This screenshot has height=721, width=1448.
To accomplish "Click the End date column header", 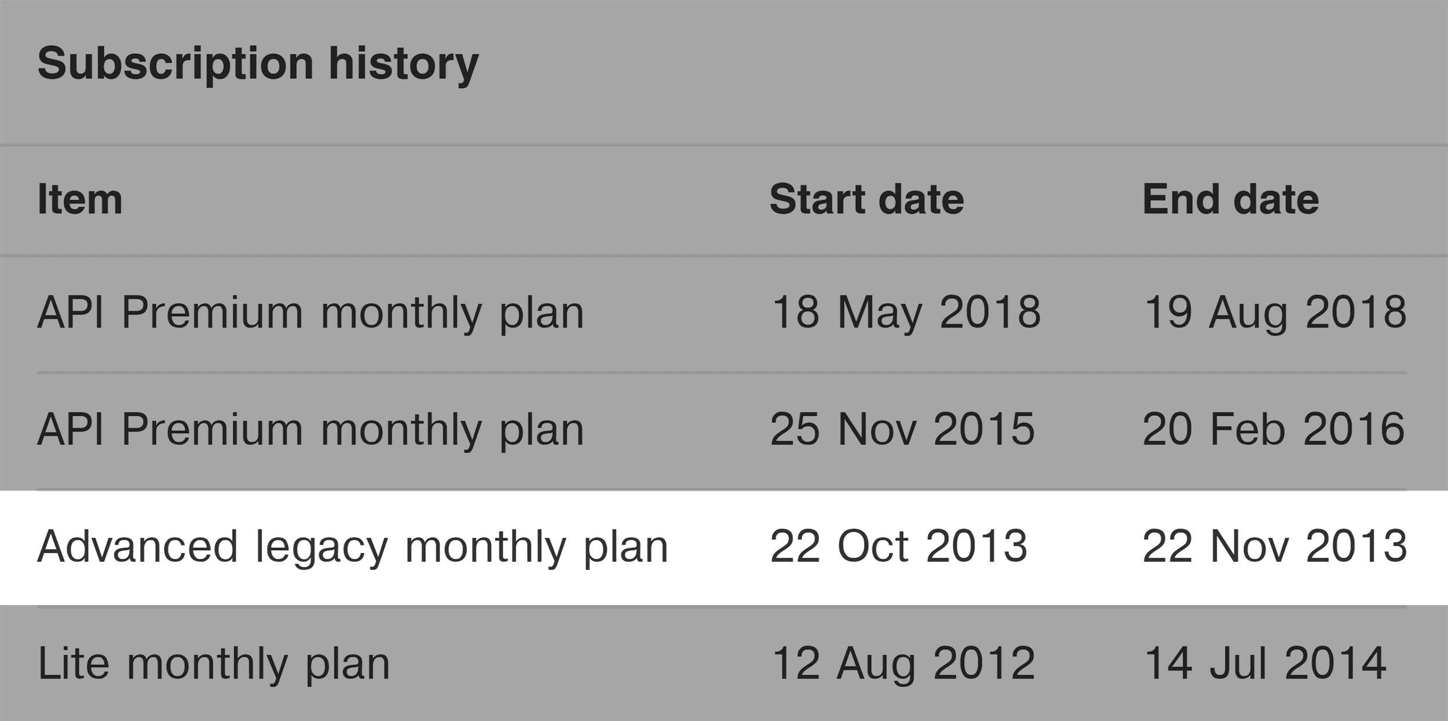I will pyautogui.click(x=1230, y=200).
